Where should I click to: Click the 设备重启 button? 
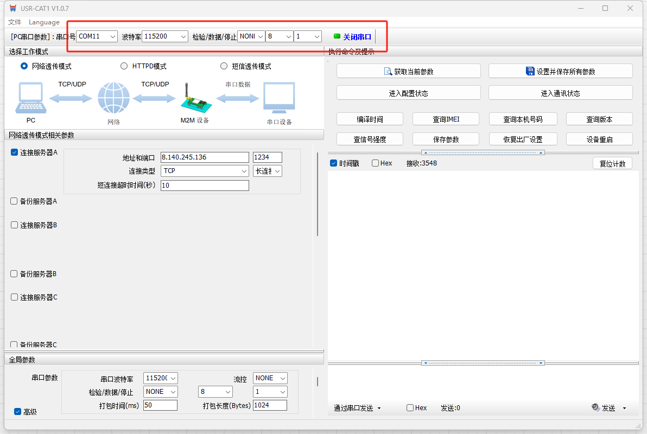click(599, 139)
